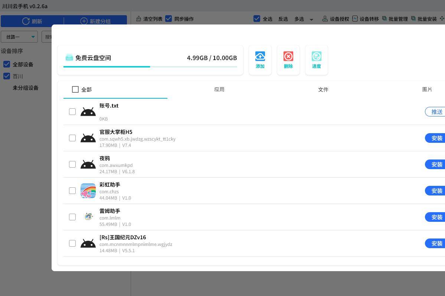
Task: Click the cloud storage usage progress bar
Action: [150, 67]
